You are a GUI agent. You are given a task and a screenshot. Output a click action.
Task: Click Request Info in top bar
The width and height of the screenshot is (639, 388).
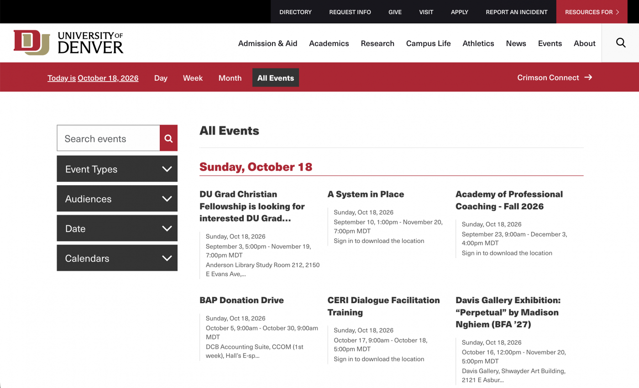pyautogui.click(x=350, y=12)
